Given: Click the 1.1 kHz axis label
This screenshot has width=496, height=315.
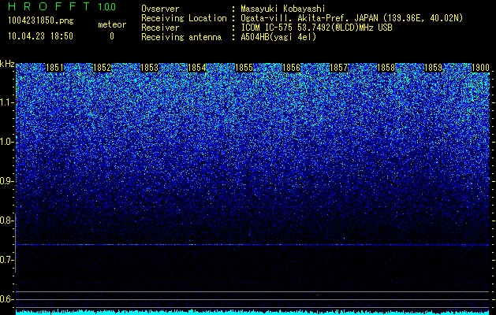Looking at the screenshot, I should coord(6,102).
